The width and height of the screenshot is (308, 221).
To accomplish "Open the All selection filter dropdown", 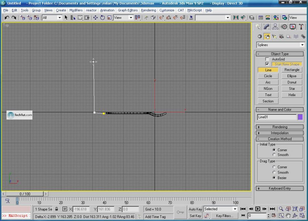I will pyautogui.click(x=52, y=18).
